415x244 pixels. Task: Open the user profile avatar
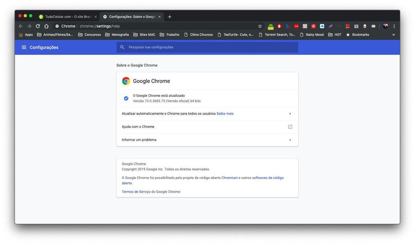[386, 26]
